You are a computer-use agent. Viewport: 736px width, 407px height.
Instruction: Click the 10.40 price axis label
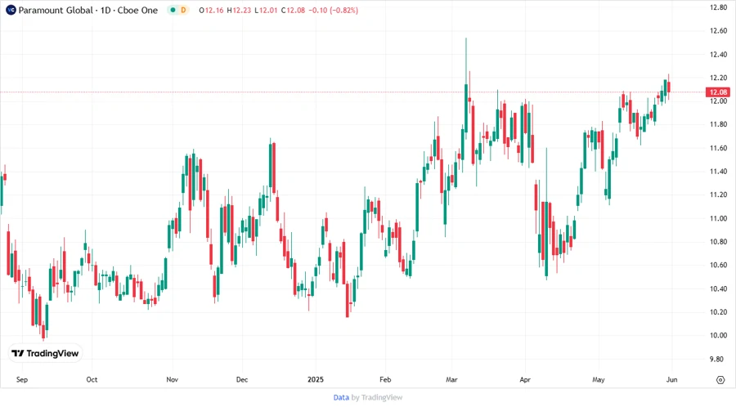click(x=718, y=288)
